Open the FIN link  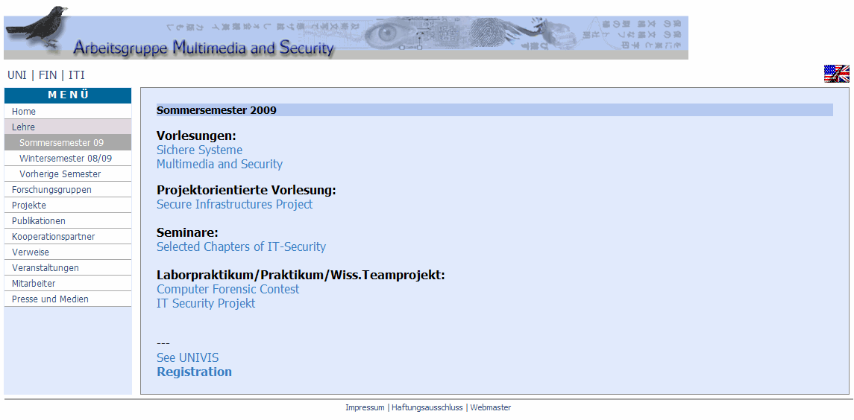(48, 75)
